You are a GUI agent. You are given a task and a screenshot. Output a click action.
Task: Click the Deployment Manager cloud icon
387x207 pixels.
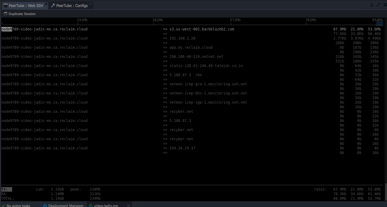coord(45,206)
